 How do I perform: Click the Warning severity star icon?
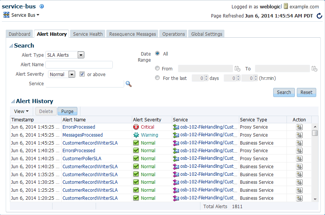pyautogui.click(x=136, y=135)
